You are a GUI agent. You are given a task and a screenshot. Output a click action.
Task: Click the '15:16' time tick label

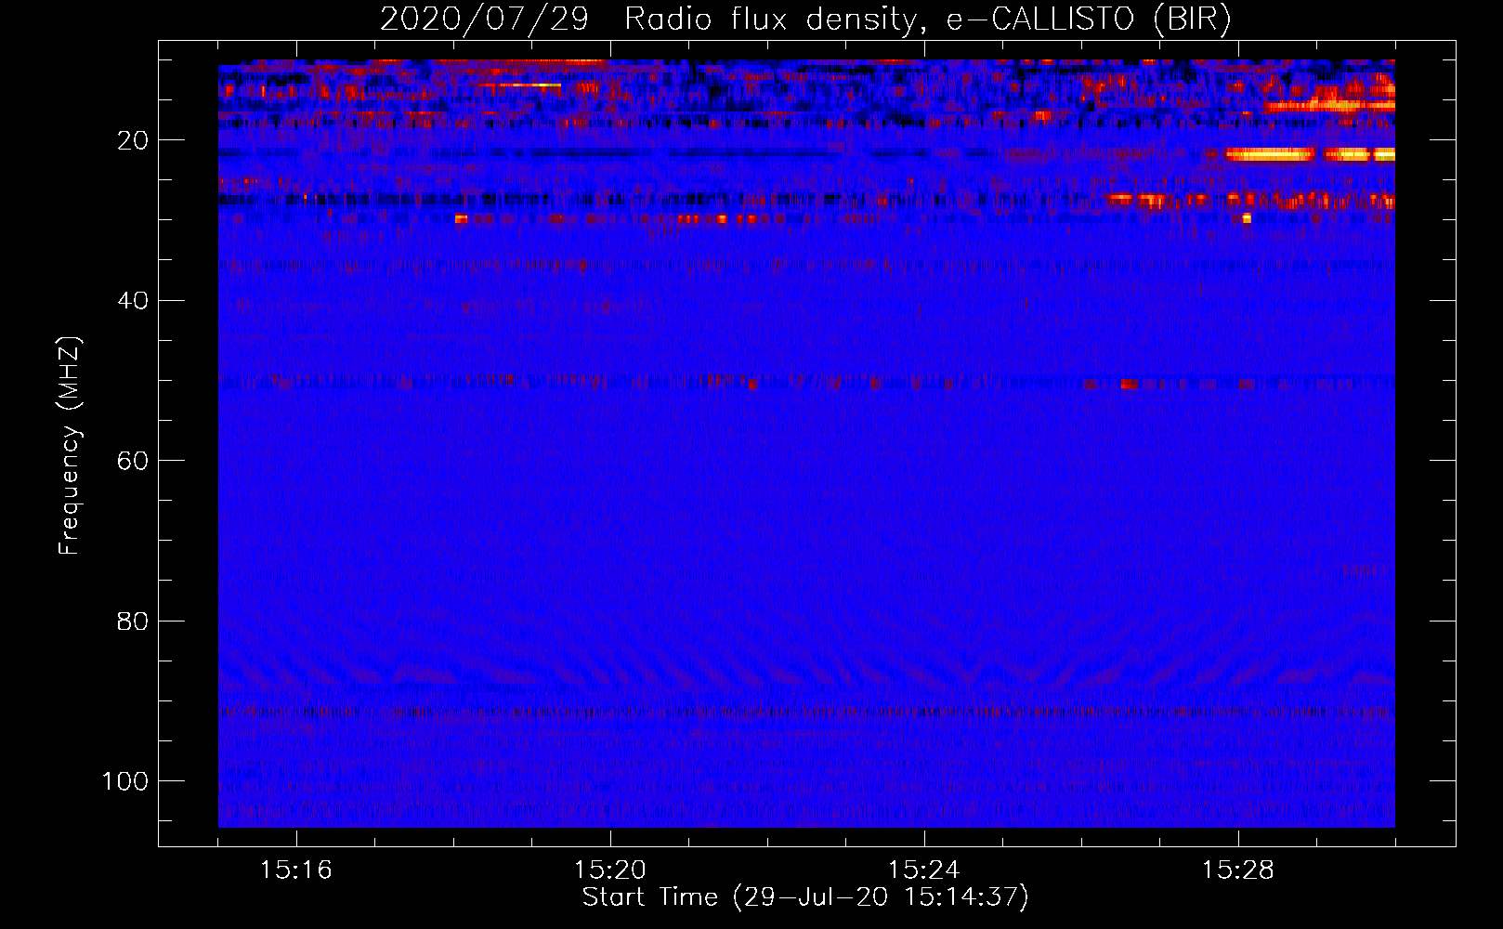pyautogui.click(x=296, y=870)
